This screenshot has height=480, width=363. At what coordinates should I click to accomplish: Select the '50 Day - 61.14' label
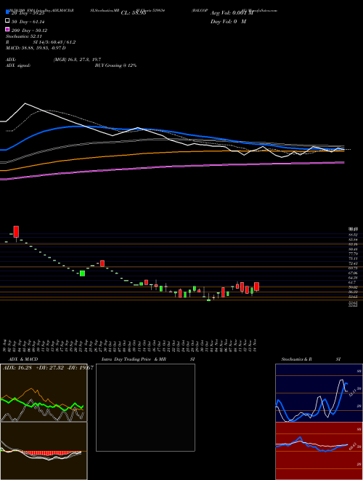[28, 21]
